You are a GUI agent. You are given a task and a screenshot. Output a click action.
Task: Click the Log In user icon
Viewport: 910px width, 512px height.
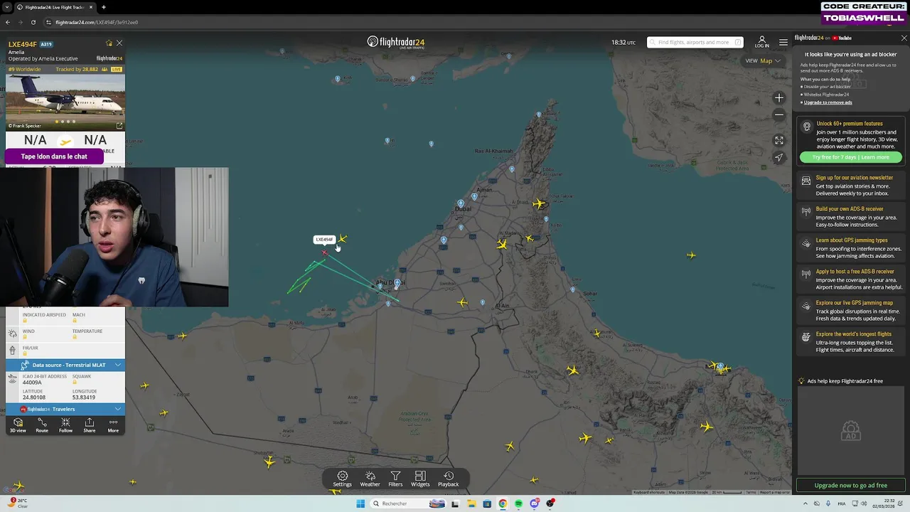tap(761, 42)
